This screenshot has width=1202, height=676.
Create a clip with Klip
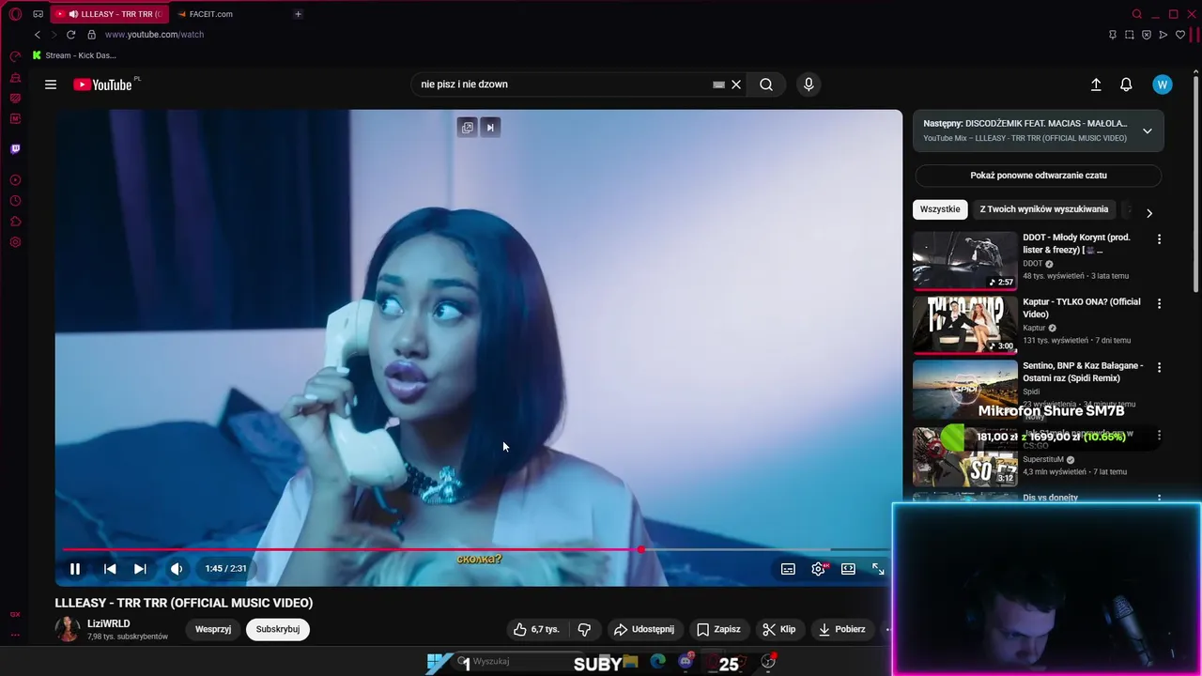[x=778, y=629]
